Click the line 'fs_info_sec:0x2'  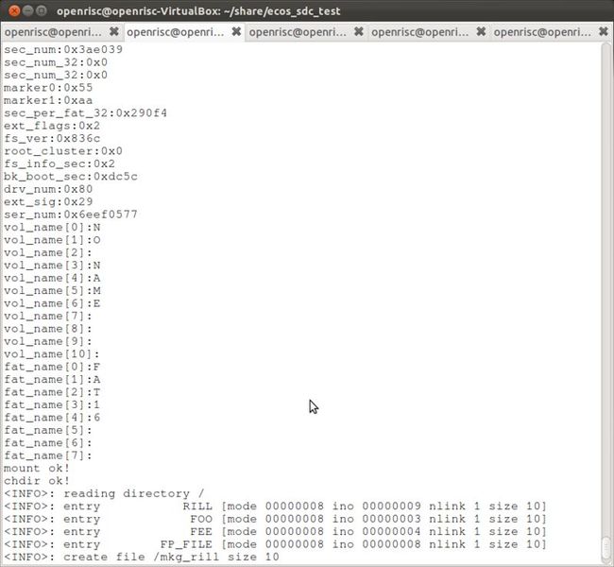(60, 163)
